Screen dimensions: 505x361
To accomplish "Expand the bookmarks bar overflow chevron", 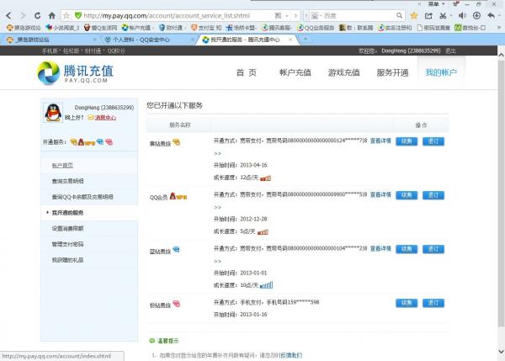I will (499, 28).
